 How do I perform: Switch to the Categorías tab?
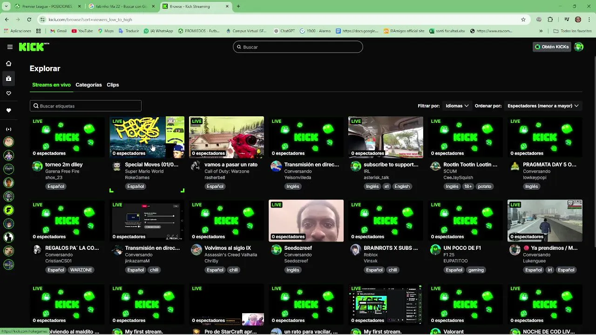[x=88, y=85]
